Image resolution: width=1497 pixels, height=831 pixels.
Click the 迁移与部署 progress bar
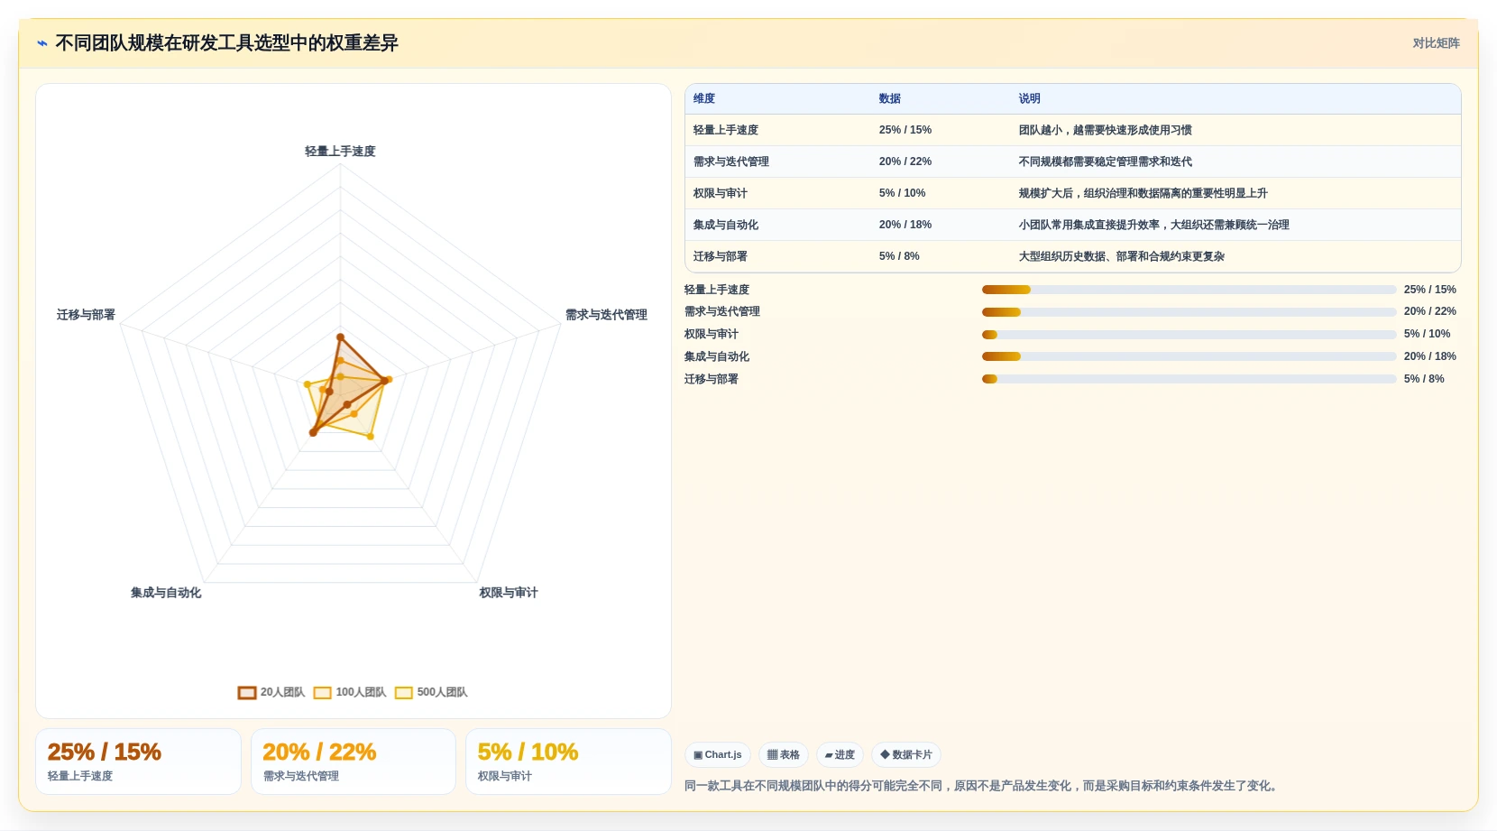tap(1189, 379)
